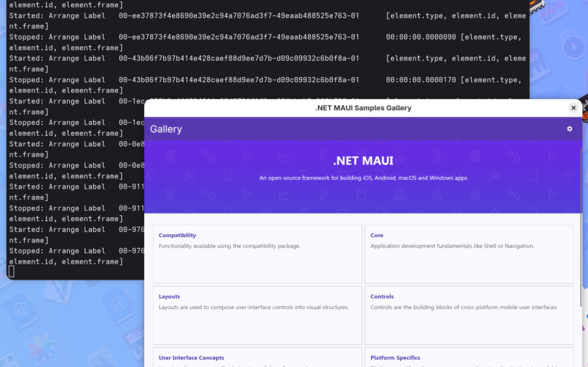Open the User Interface Concepts card
Screen dimensions: 588x367
[x=257, y=358]
